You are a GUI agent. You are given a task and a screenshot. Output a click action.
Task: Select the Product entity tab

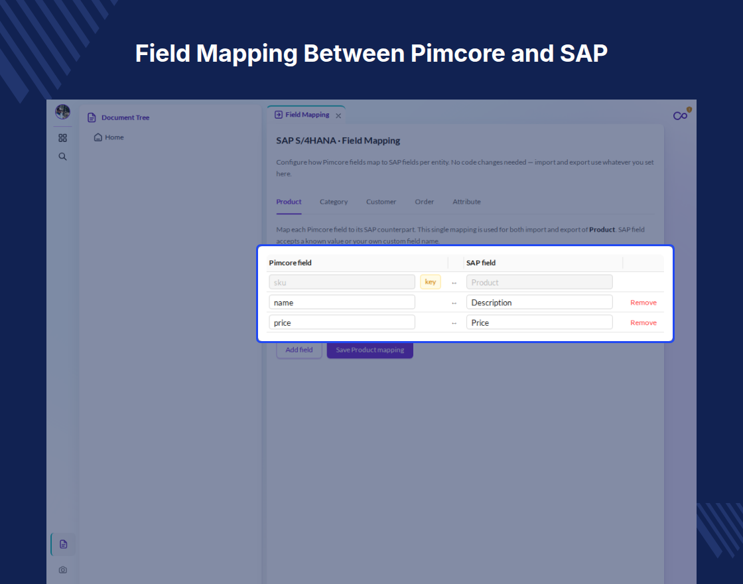tap(289, 202)
